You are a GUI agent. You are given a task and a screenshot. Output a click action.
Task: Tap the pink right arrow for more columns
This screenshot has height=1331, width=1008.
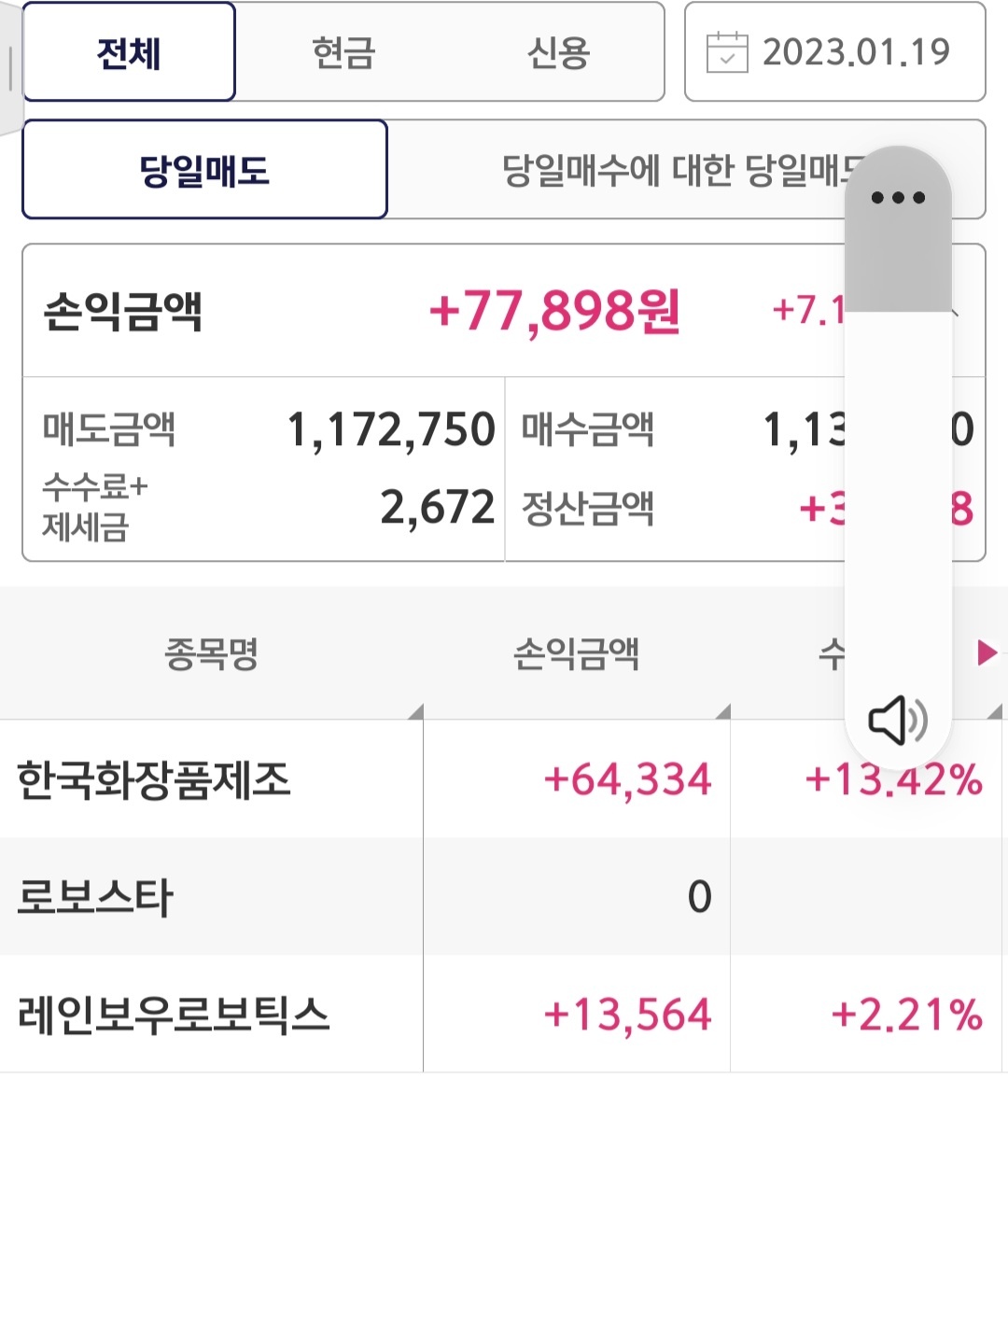click(x=987, y=652)
